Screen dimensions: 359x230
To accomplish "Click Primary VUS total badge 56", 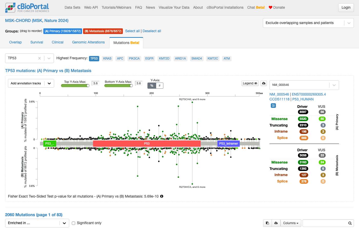I will (322, 112).
